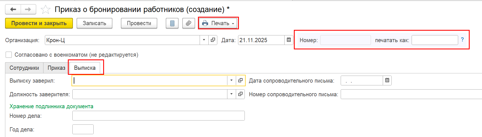482x137 pixels.
Task: Click the forward navigation arrow
Action: point(28,9)
